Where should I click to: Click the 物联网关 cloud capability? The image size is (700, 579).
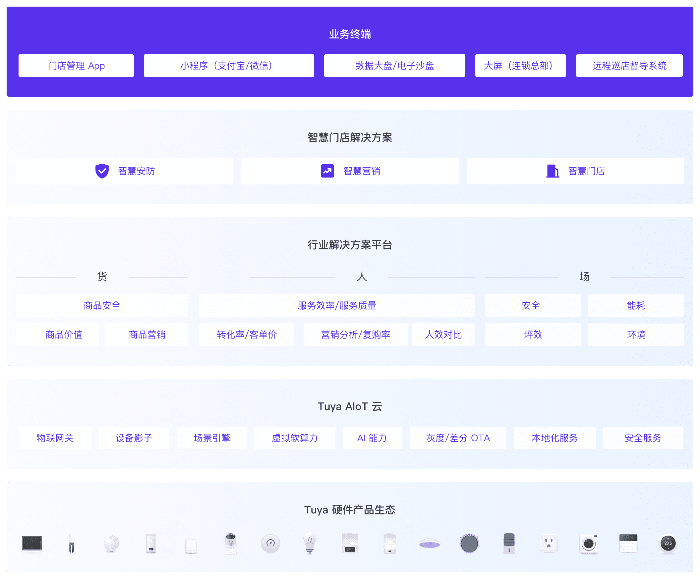pyautogui.click(x=55, y=438)
